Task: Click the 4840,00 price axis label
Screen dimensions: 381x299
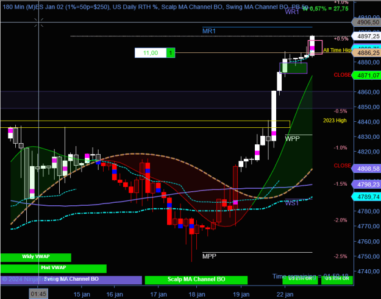Action: (368, 122)
